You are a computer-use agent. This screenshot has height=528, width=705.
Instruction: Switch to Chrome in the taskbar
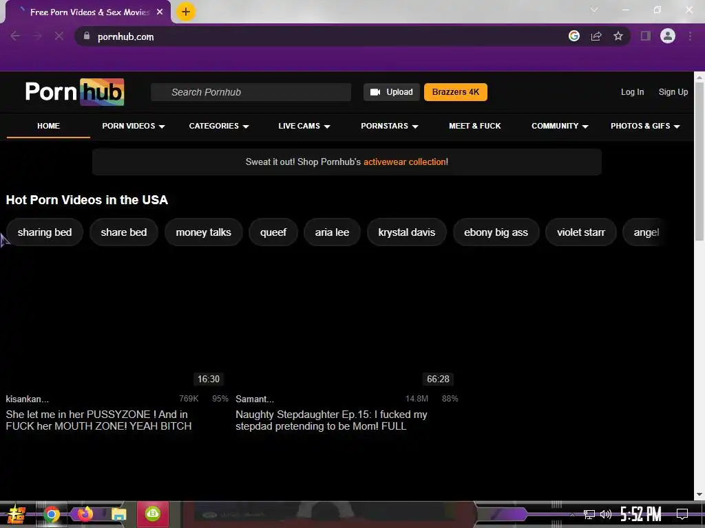pos(51,514)
